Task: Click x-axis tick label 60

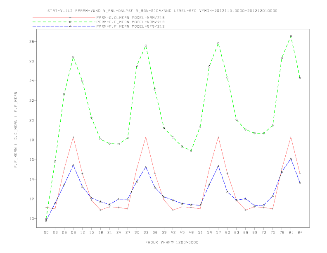Action: pos(227,232)
